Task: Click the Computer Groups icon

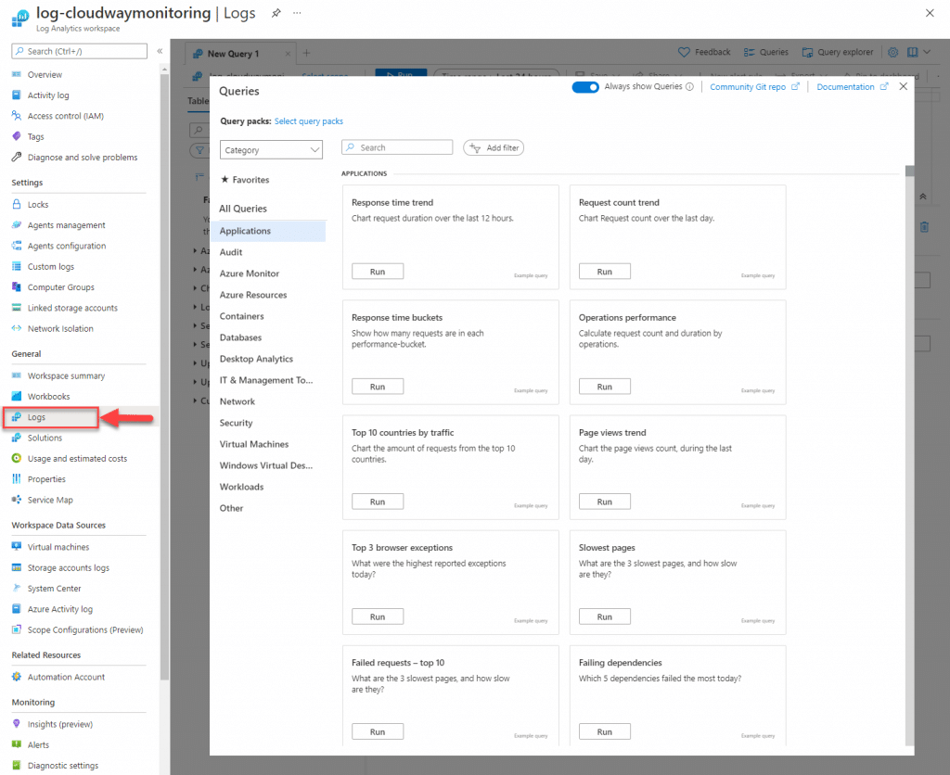Action: (x=17, y=287)
